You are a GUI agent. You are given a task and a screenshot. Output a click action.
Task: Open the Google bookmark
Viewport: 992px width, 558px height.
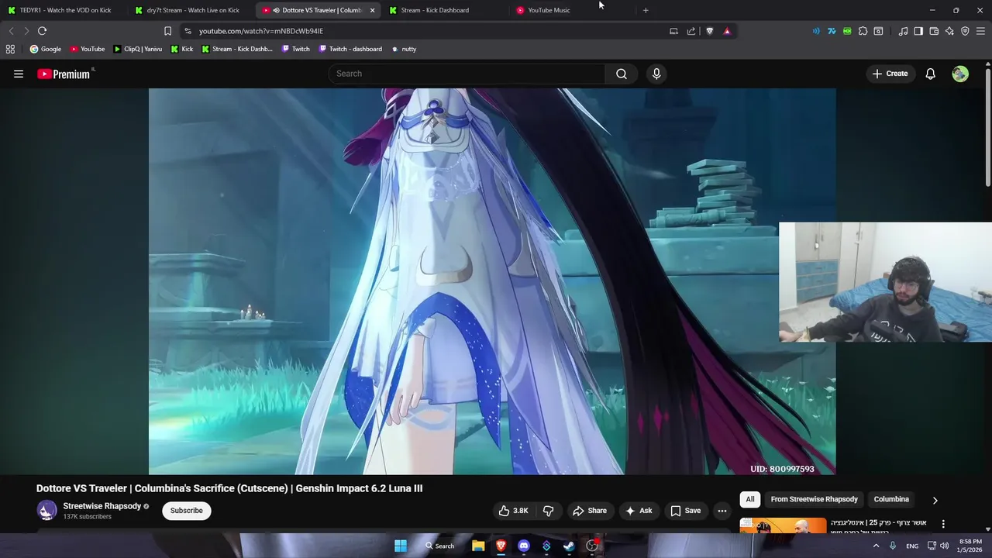(x=45, y=49)
